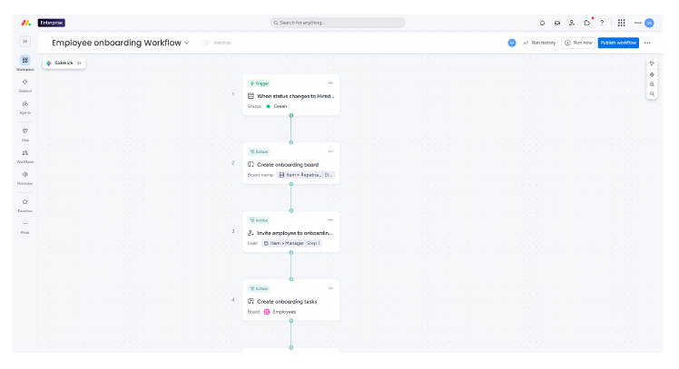This screenshot has width=679, height=369.
Task: Open the inbox icon
Action: point(557,23)
